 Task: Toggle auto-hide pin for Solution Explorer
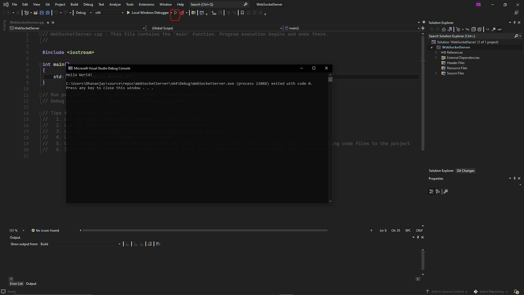tap(514, 22)
